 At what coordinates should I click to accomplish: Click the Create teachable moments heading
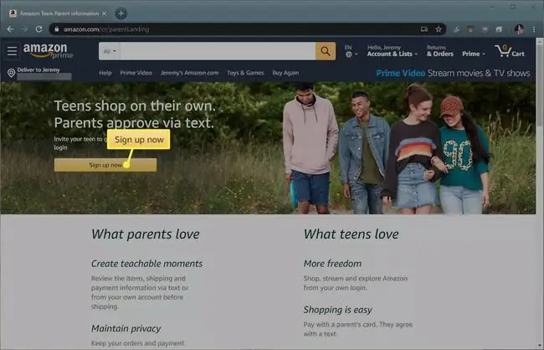point(146,264)
